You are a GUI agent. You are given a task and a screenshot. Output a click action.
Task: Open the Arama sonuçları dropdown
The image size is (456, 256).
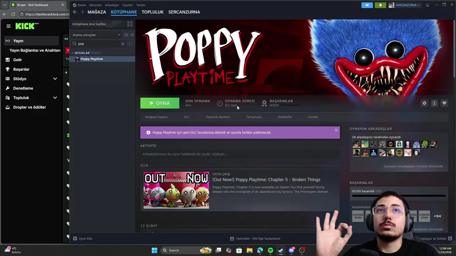pyautogui.click(x=97, y=35)
